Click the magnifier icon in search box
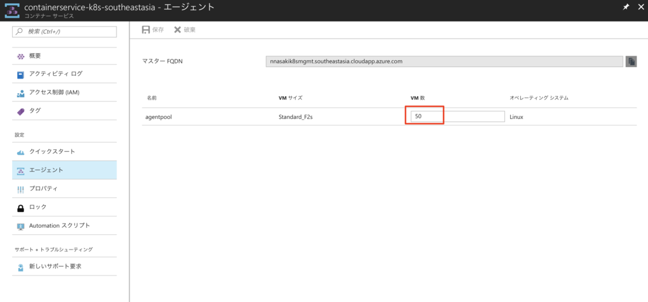The width and height of the screenshot is (648, 302). [x=20, y=32]
